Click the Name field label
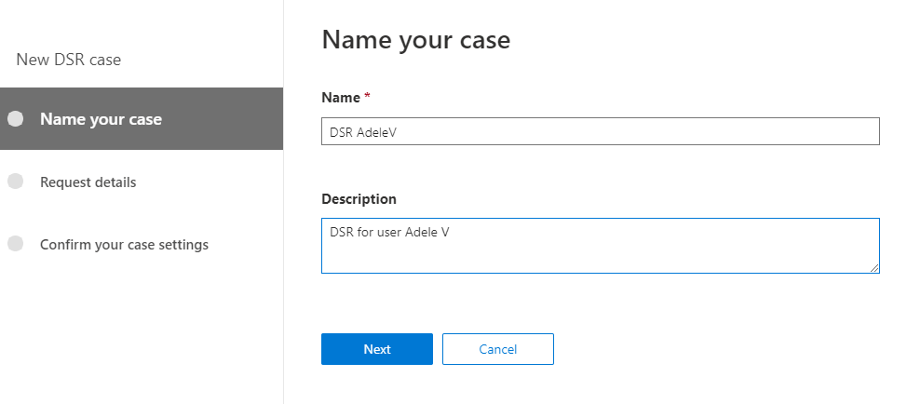Viewport: 921px width, 404px height. [x=340, y=98]
